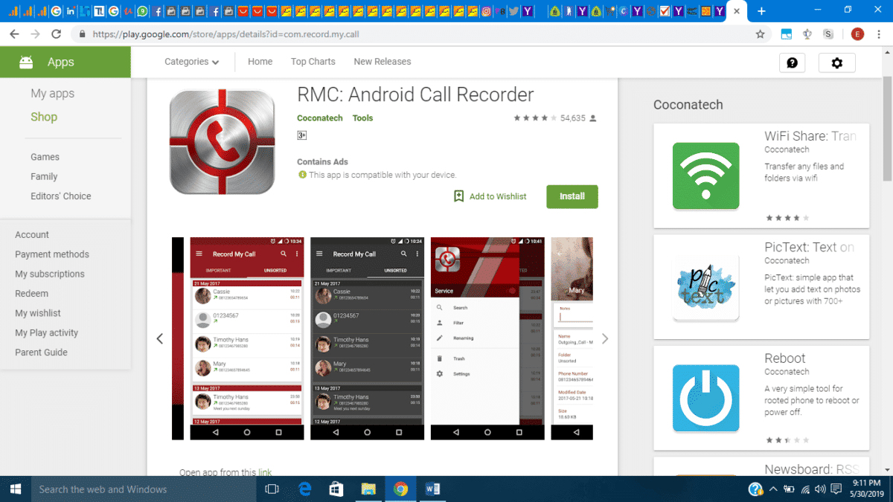Viewport: 893px width, 502px height.
Task: Open the dark theme app screenshot
Action: click(x=367, y=338)
